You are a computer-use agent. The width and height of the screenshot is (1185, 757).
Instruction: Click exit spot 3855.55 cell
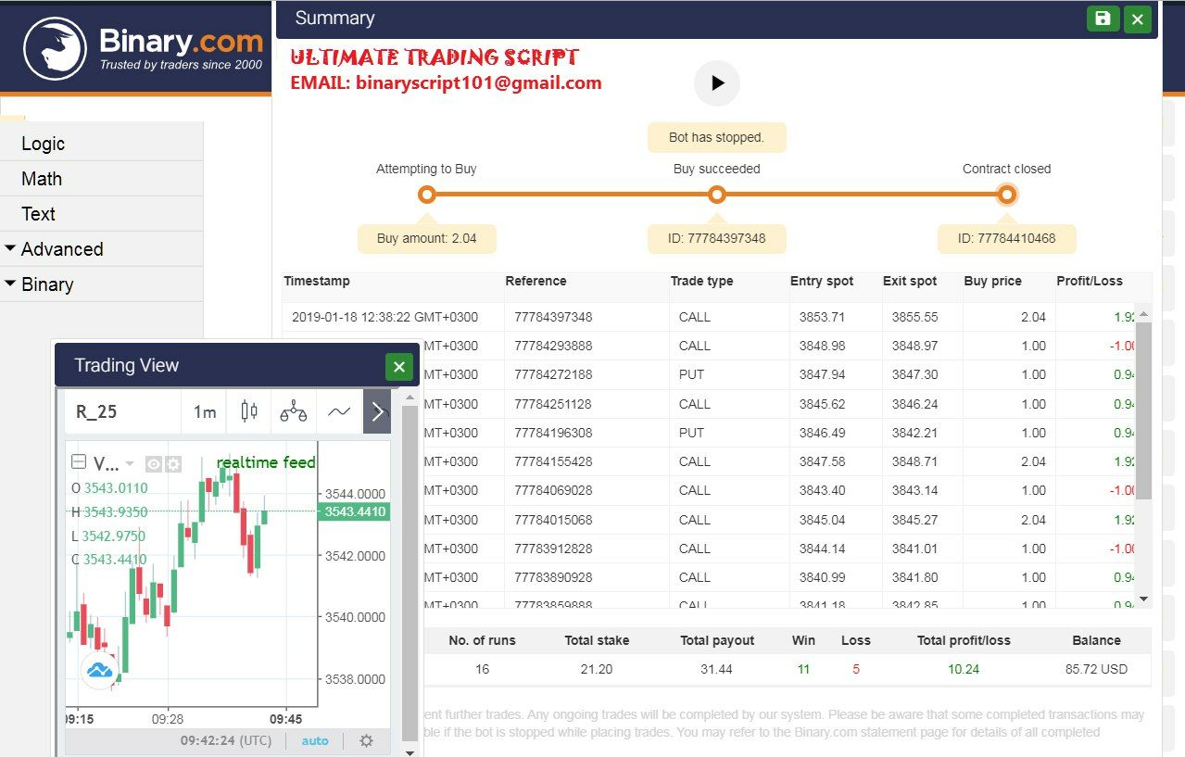pos(914,317)
